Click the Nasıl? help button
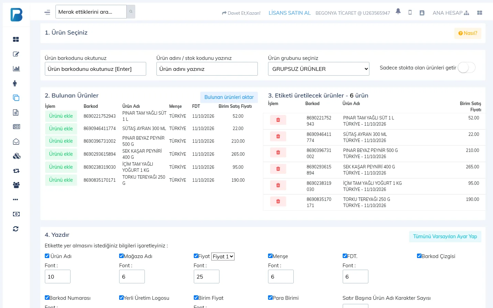 coord(468,33)
